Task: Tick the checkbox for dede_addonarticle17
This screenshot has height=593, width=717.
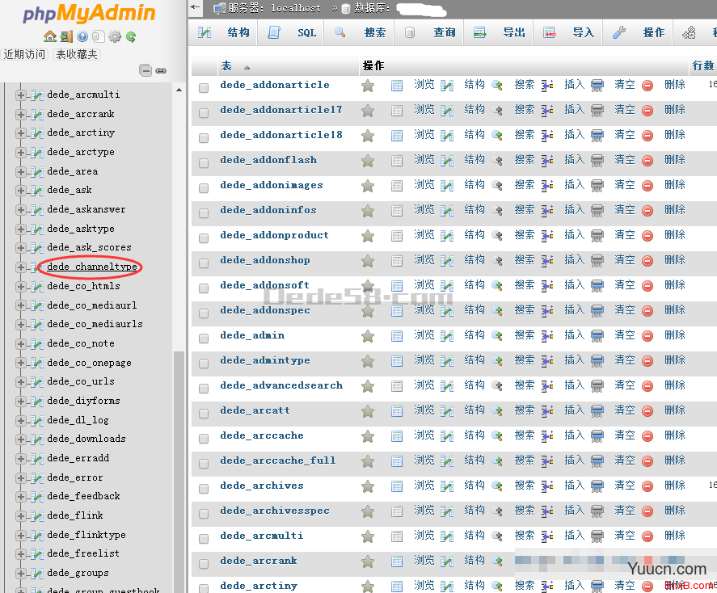Action: click(204, 113)
